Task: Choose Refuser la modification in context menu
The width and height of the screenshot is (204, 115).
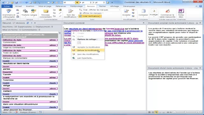Action: coord(88,50)
